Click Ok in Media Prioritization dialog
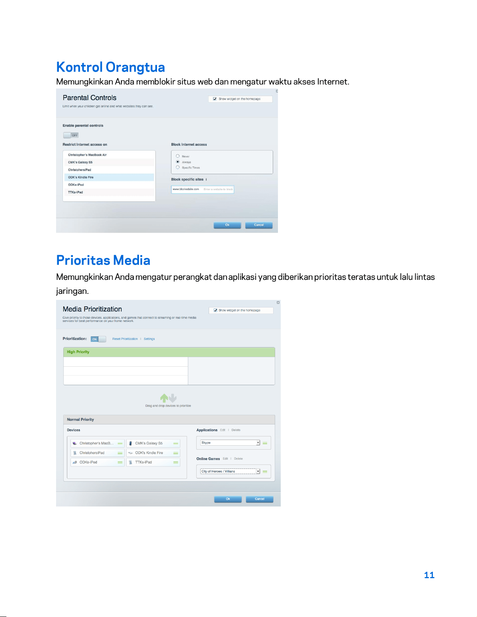The image size is (477, 617). click(x=228, y=499)
